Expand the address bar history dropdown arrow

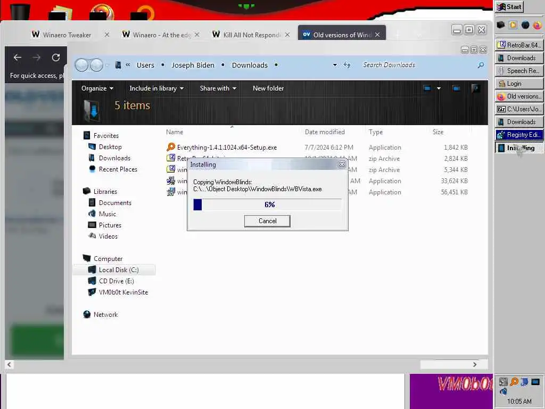point(335,65)
